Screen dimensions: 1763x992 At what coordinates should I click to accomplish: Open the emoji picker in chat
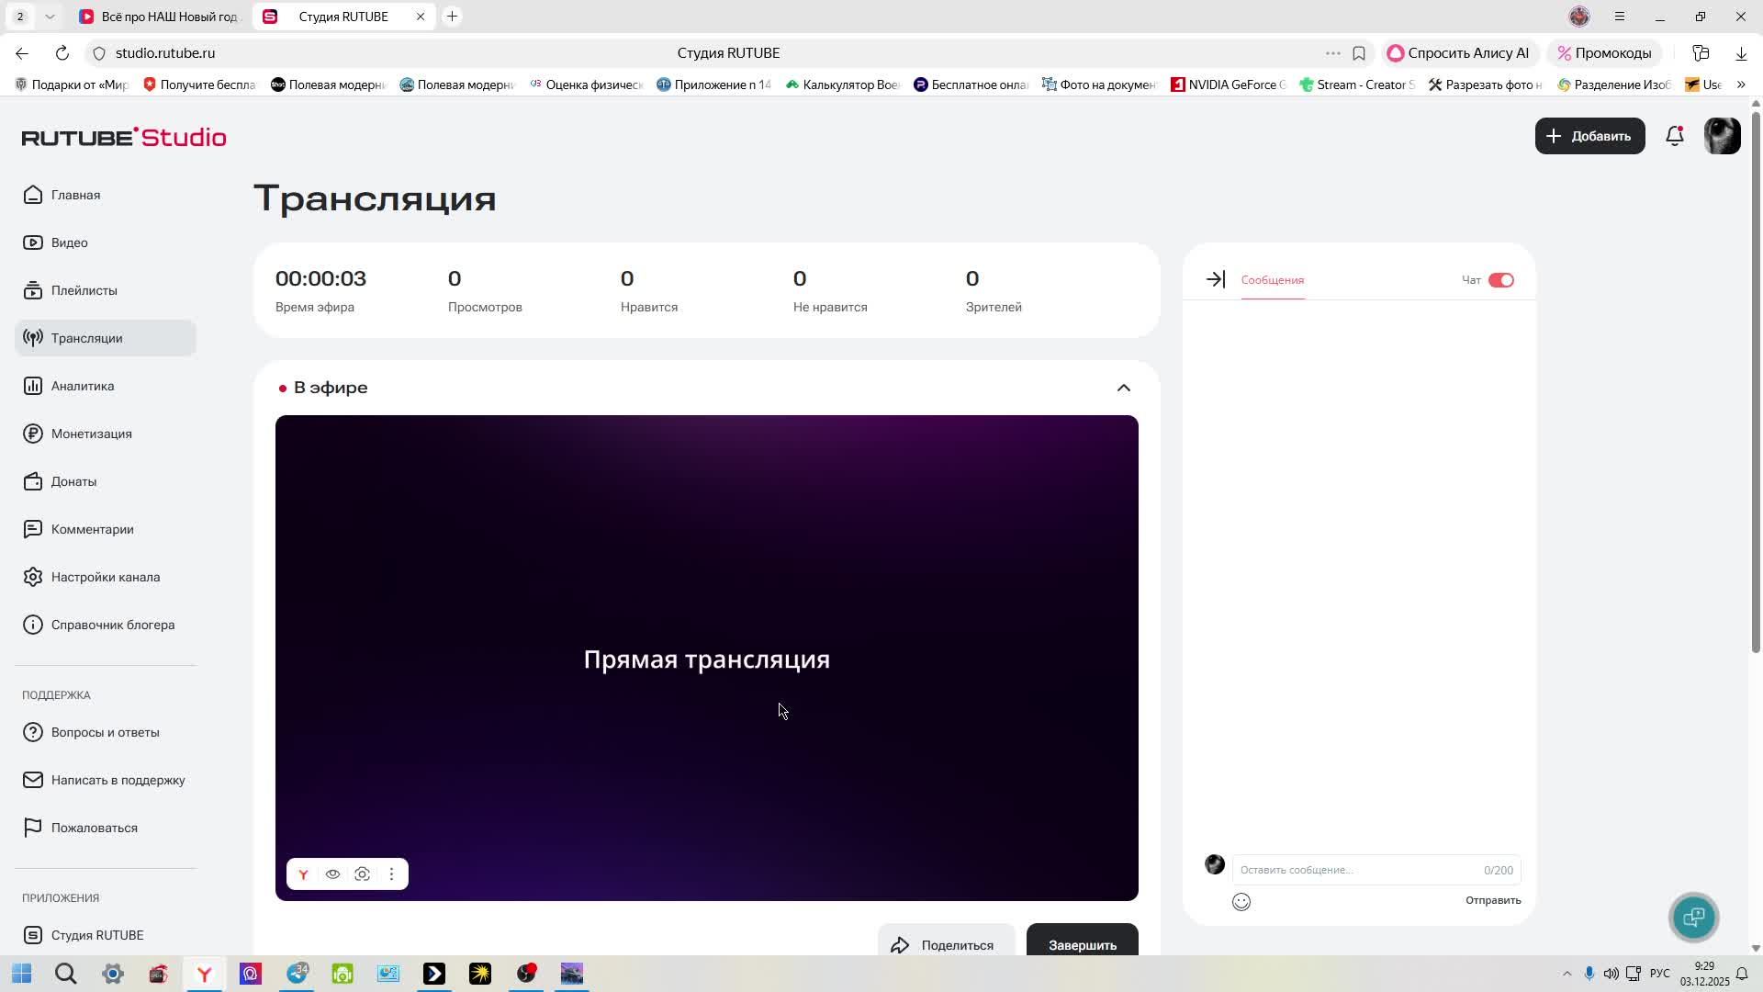click(x=1241, y=902)
